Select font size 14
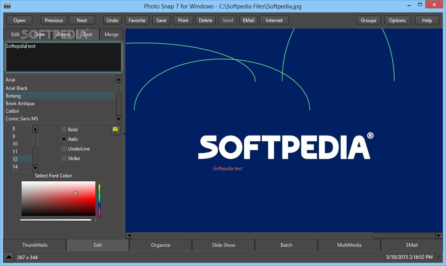The height and width of the screenshot is (266, 446). [22, 167]
